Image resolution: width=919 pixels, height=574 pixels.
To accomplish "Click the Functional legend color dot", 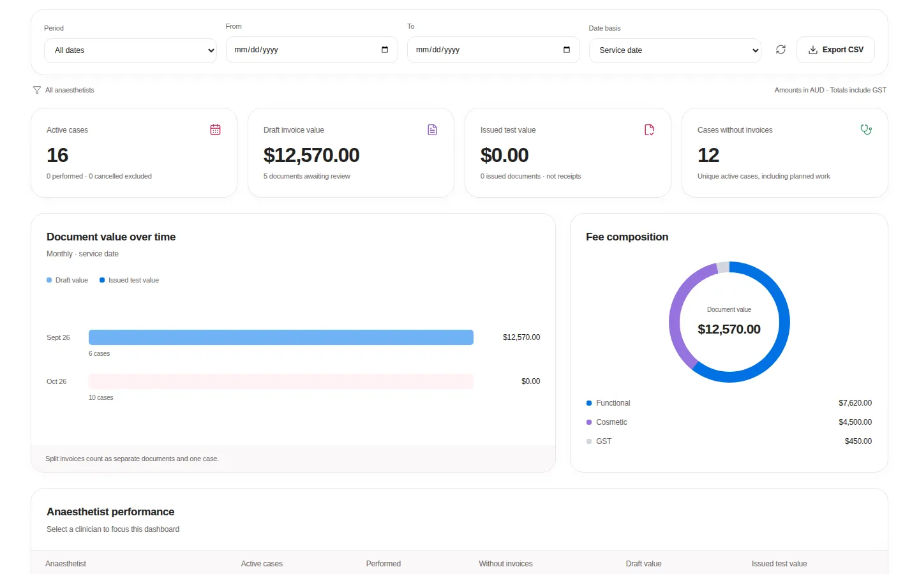I will [589, 403].
